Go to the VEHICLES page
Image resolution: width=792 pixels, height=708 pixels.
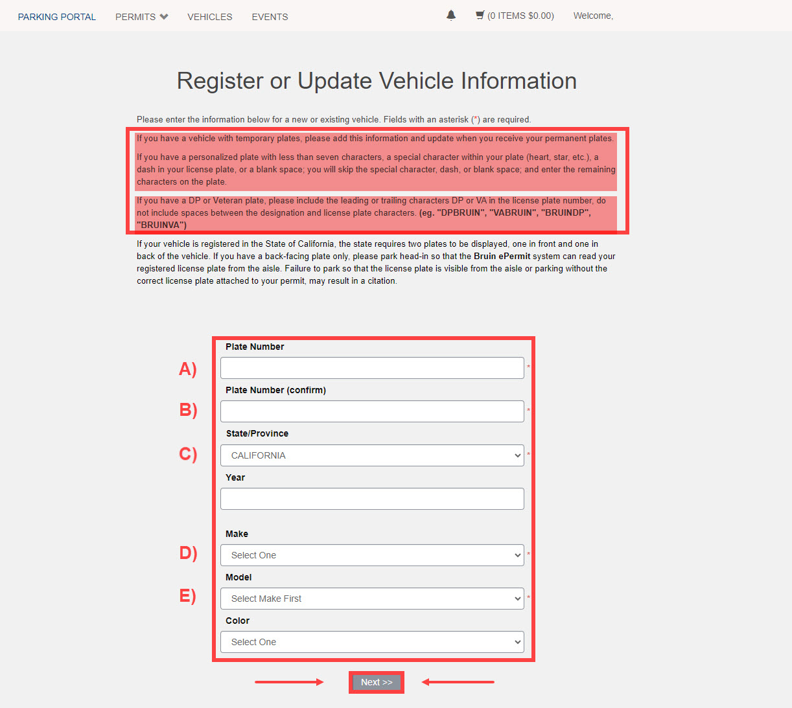click(209, 17)
